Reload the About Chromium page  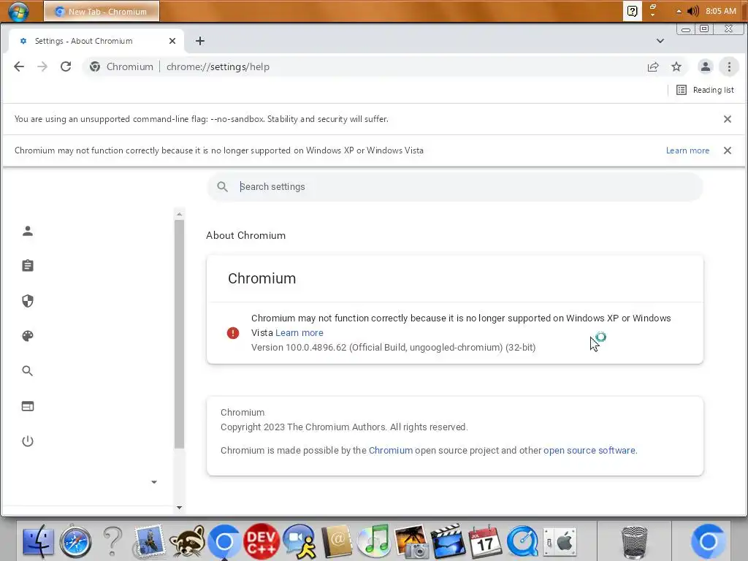pyautogui.click(x=66, y=66)
